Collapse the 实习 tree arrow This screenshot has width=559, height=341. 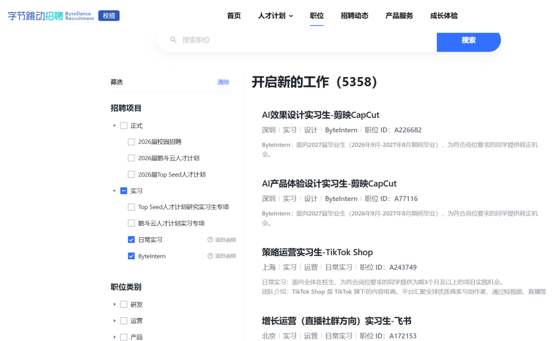click(x=114, y=191)
